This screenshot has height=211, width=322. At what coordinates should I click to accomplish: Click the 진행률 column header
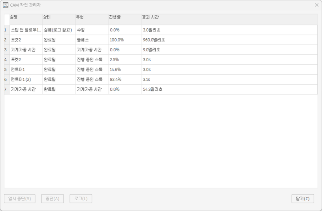[x=125, y=19]
